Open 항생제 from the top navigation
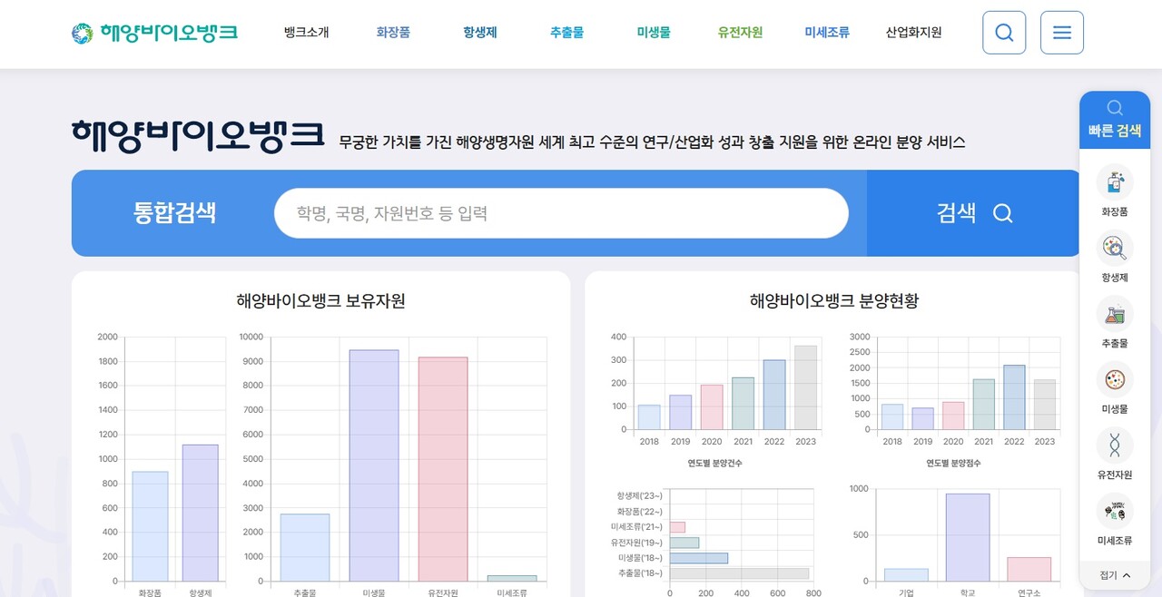Image resolution: width=1162 pixels, height=597 pixels. tap(478, 32)
